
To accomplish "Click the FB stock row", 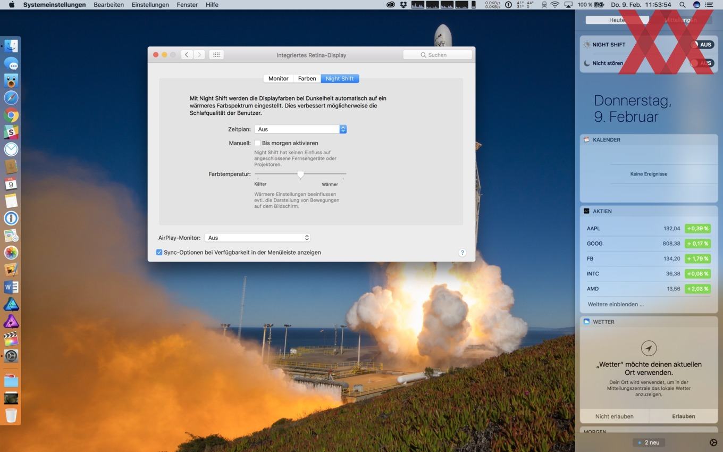I will pos(649,258).
